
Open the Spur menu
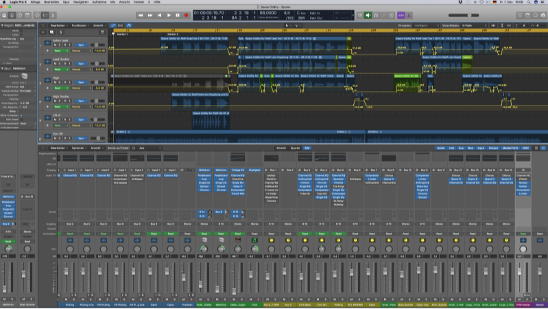point(66,2)
